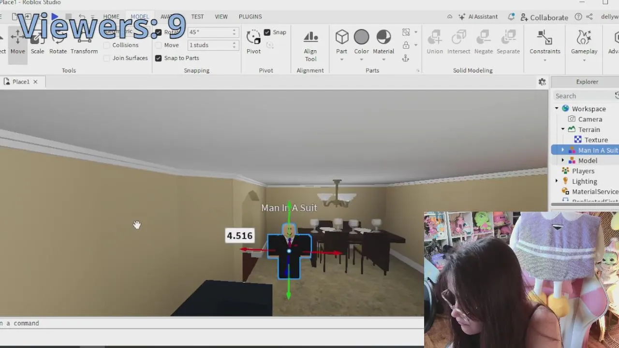619x348 pixels.
Task: Open the Gameplay tools
Action: tap(584, 42)
